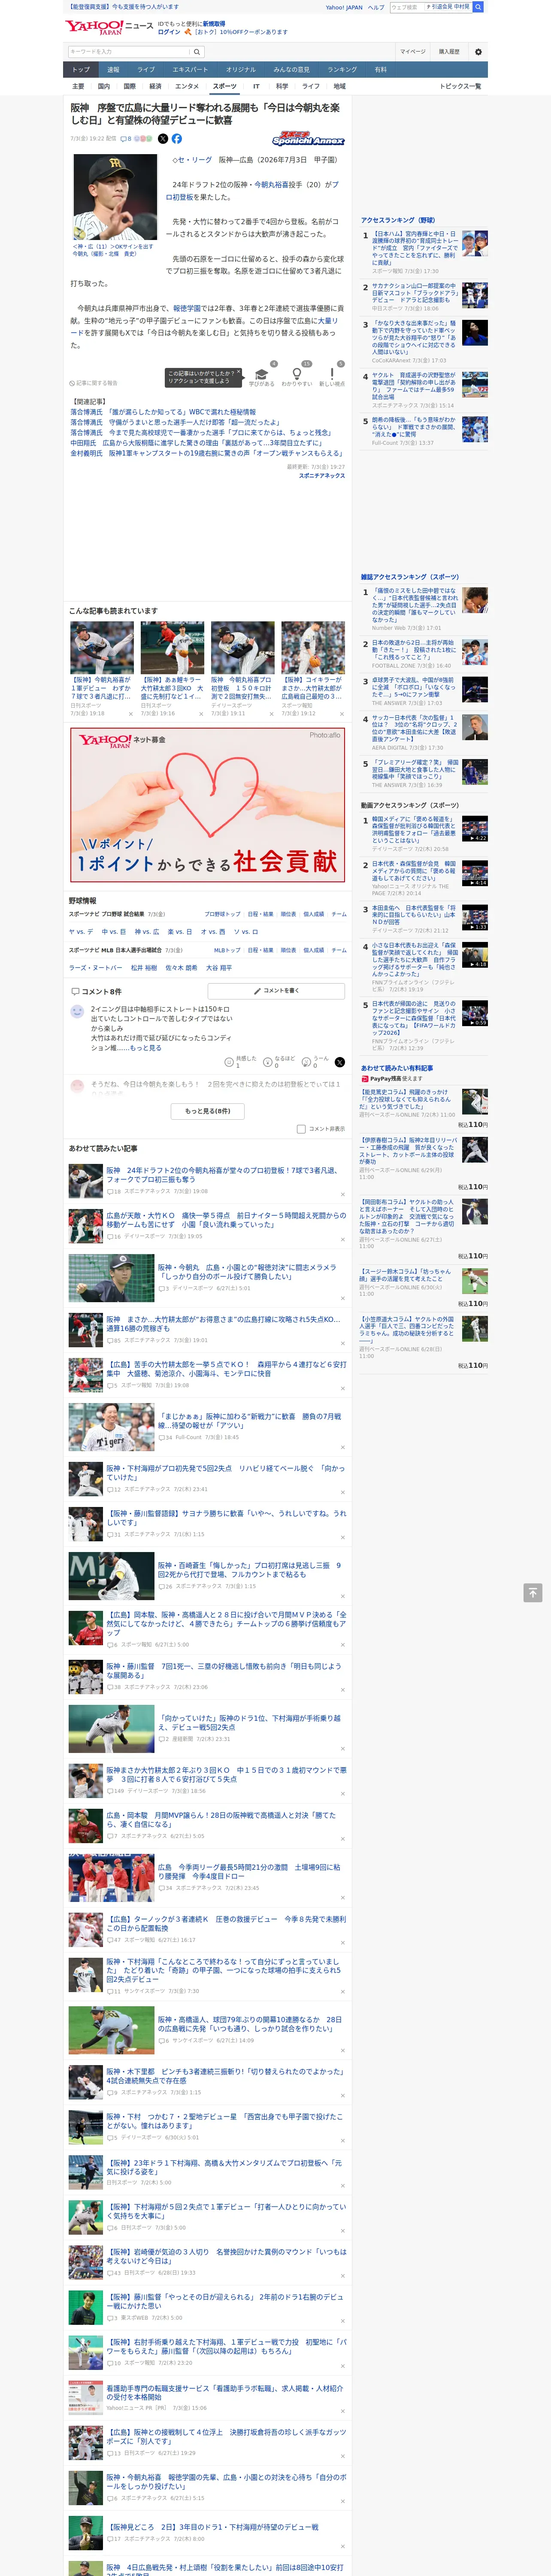Click the scroll-to-top arrow button
Image resolution: width=551 pixels, height=2576 pixels.
click(533, 1592)
